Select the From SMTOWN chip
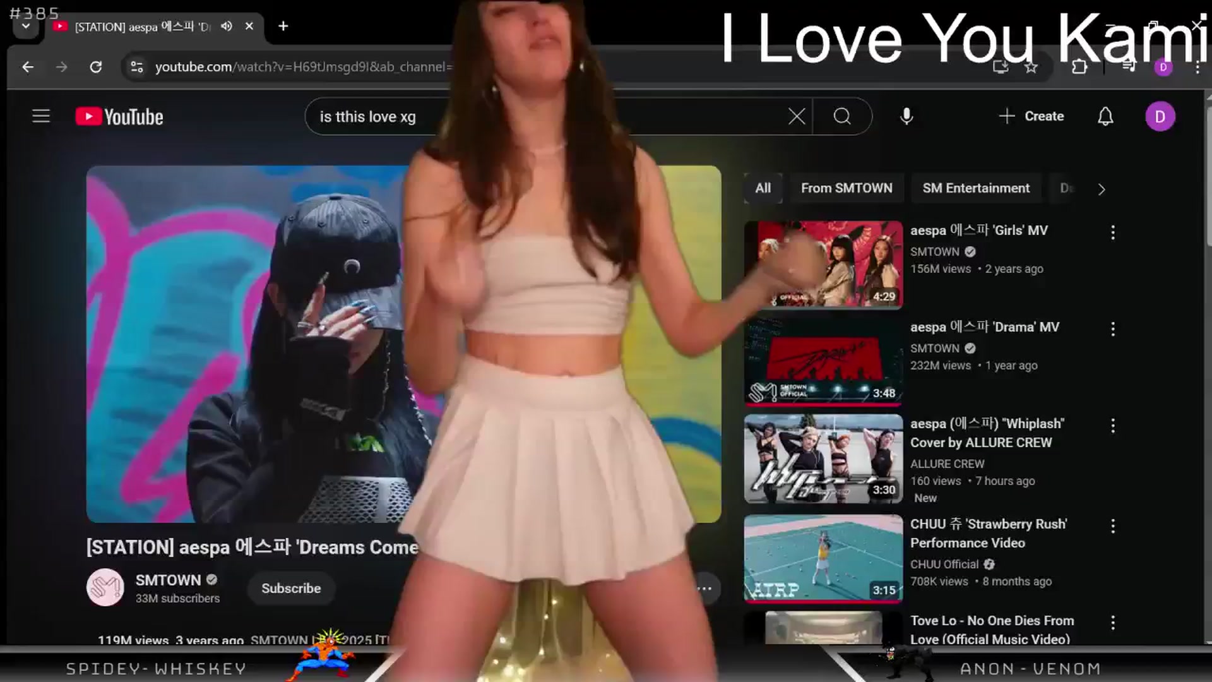The image size is (1212, 682). 847,188
